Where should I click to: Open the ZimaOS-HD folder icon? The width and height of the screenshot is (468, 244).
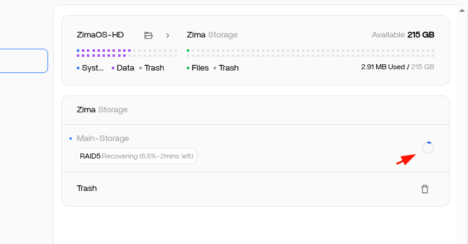click(x=148, y=36)
